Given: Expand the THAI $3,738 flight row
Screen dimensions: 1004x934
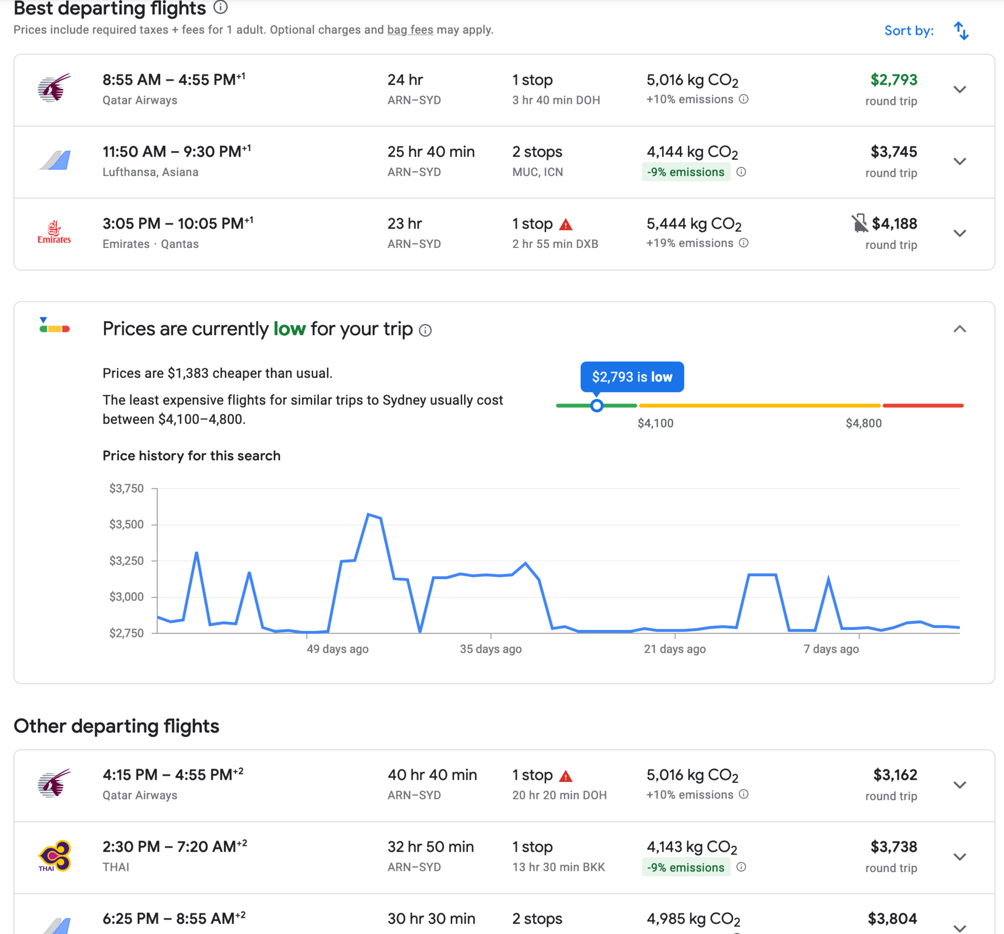Looking at the screenshot, I should coord(959,857).
